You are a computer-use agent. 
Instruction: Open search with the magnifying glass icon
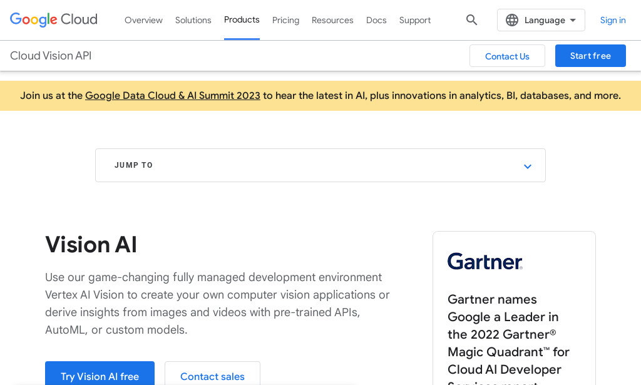click(x=472, y=20)
